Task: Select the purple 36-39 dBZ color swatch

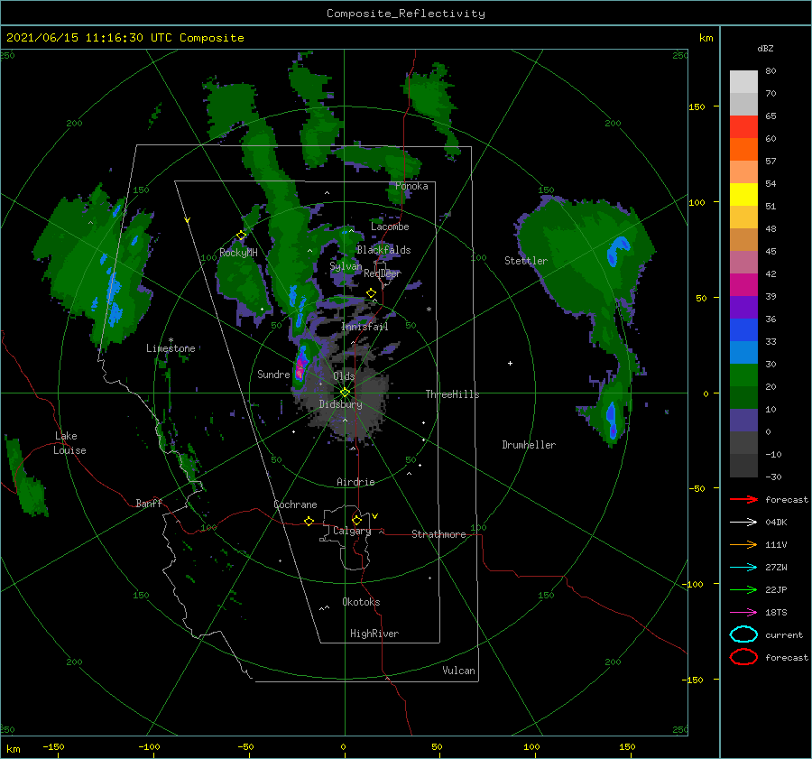Action: (x=743, y=308)
